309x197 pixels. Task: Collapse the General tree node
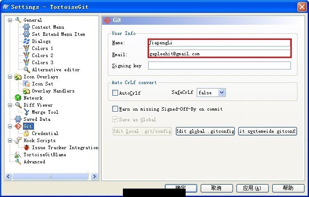click(x=10, y=20)
